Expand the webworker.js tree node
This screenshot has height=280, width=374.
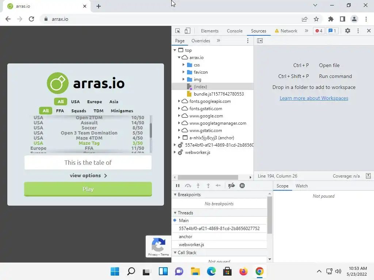[x=175, y=152]
